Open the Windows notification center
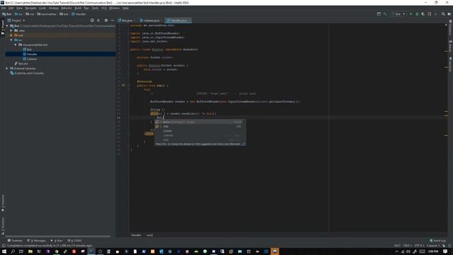 445,251
